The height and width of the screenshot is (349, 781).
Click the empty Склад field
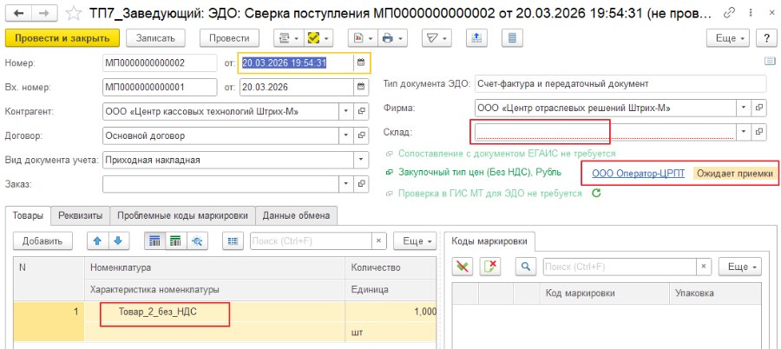coord(606,132)
